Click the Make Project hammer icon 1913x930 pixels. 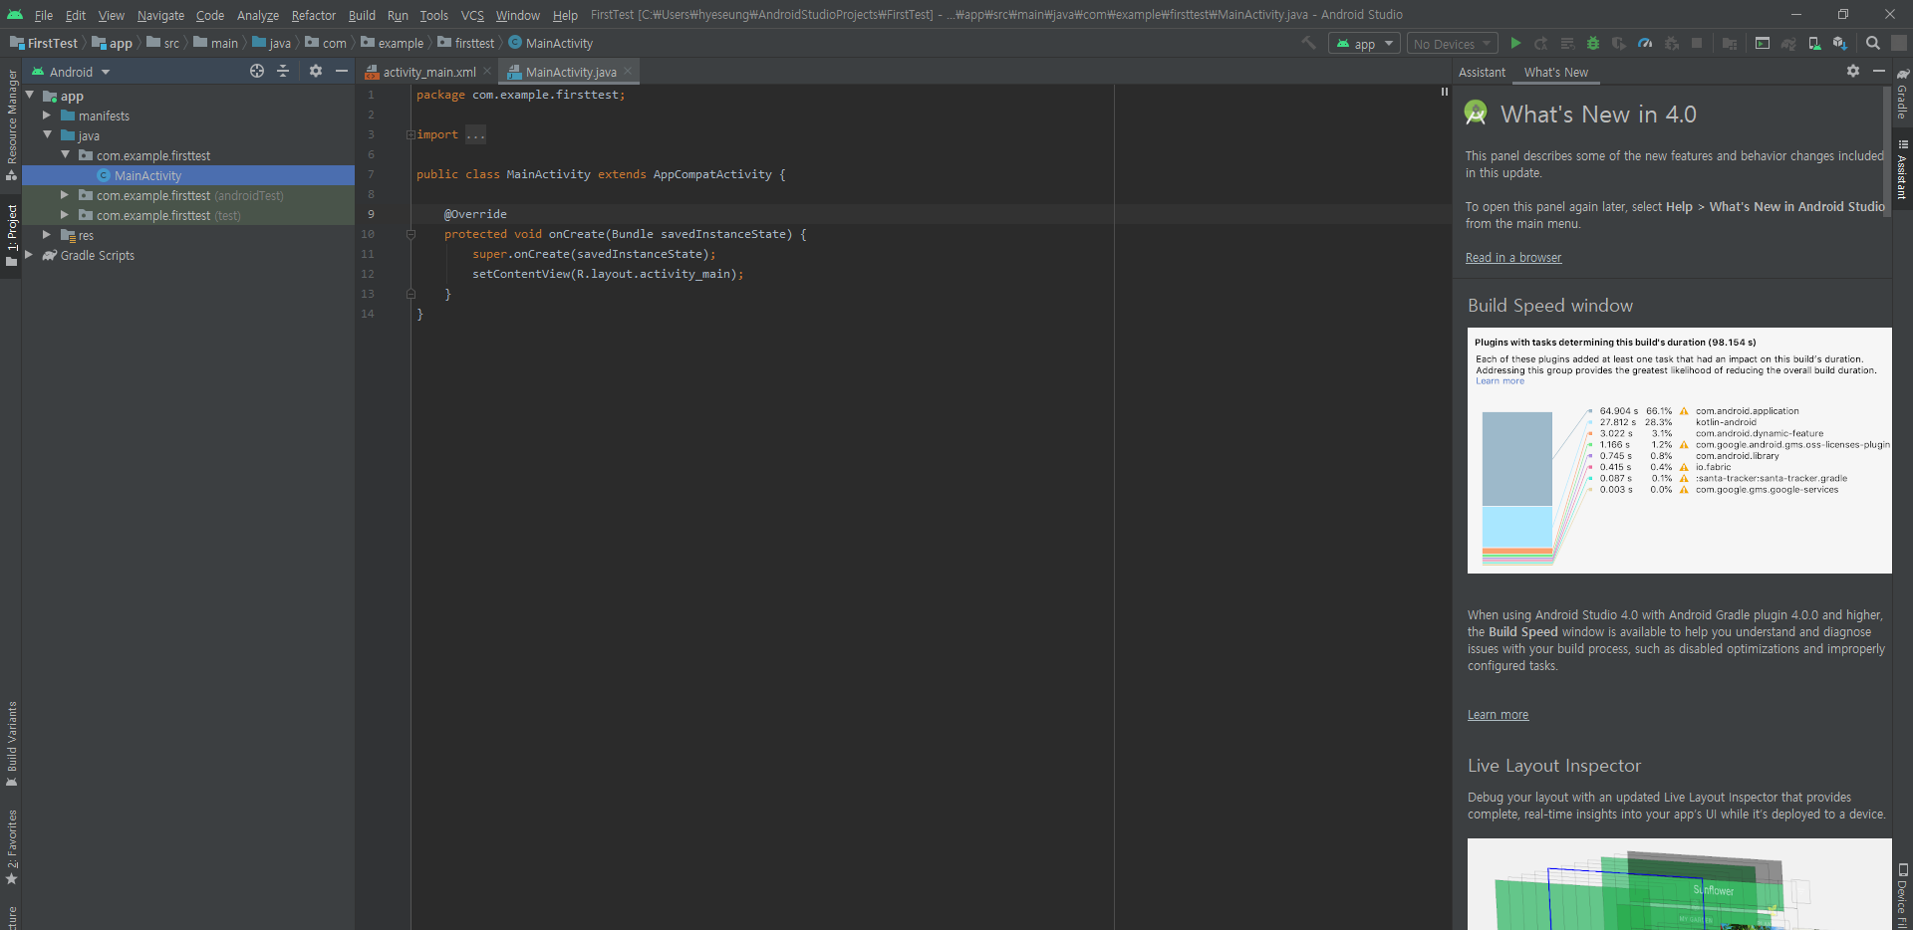click(1309, 43)
